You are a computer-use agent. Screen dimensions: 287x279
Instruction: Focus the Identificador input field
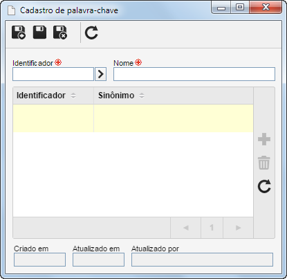[53, 74]
